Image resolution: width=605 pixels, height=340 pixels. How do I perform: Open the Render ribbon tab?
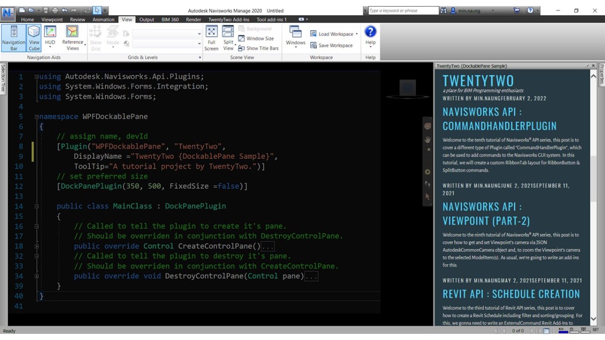(x=194, y=20)
